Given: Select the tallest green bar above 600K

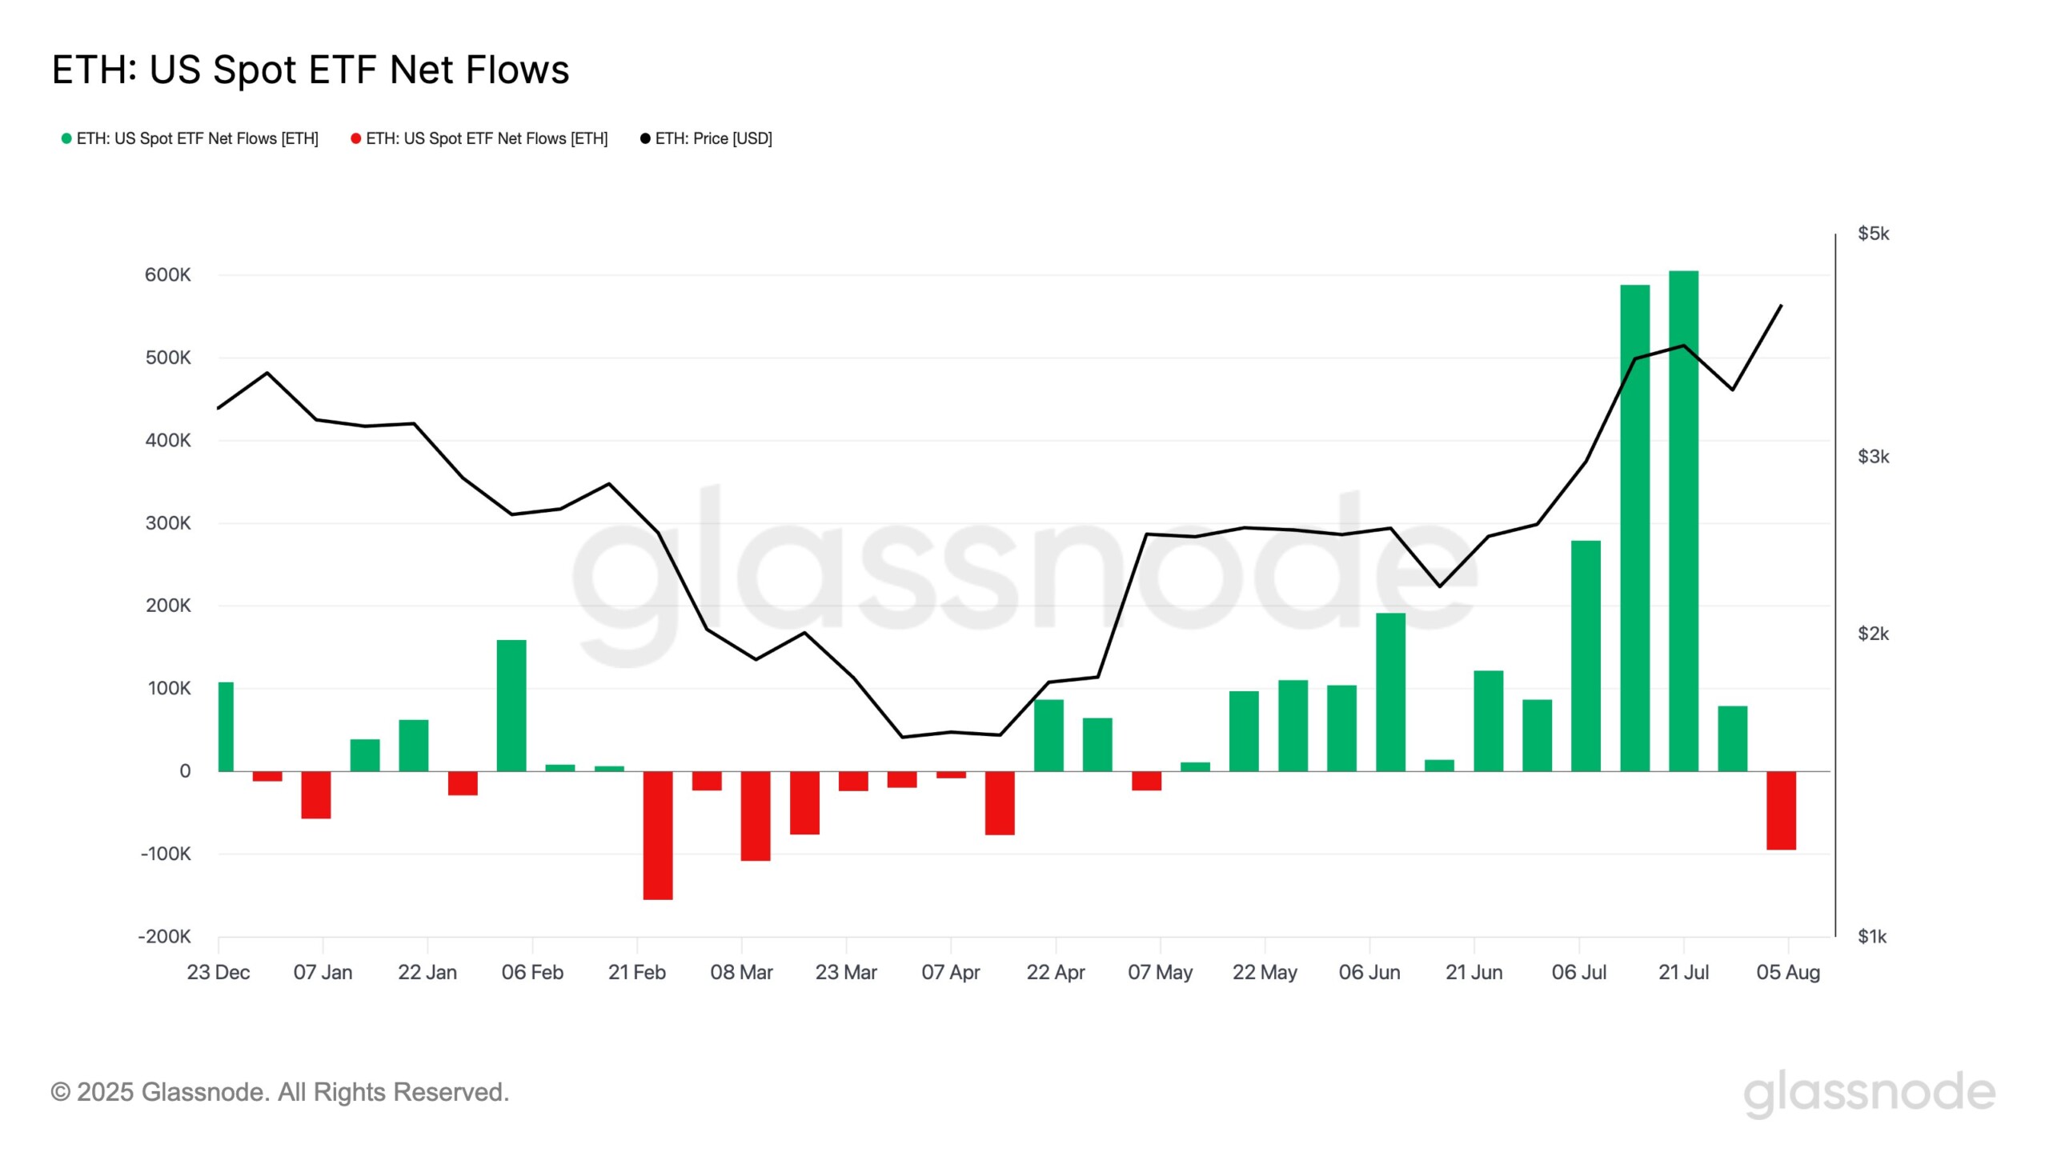Looking at the screenshot, I should 1683,520.
